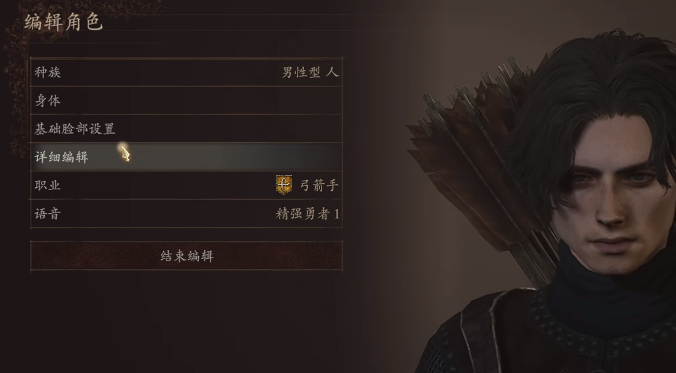
Task: Change the 男性型 人 race value
Action: coord(310,73)
